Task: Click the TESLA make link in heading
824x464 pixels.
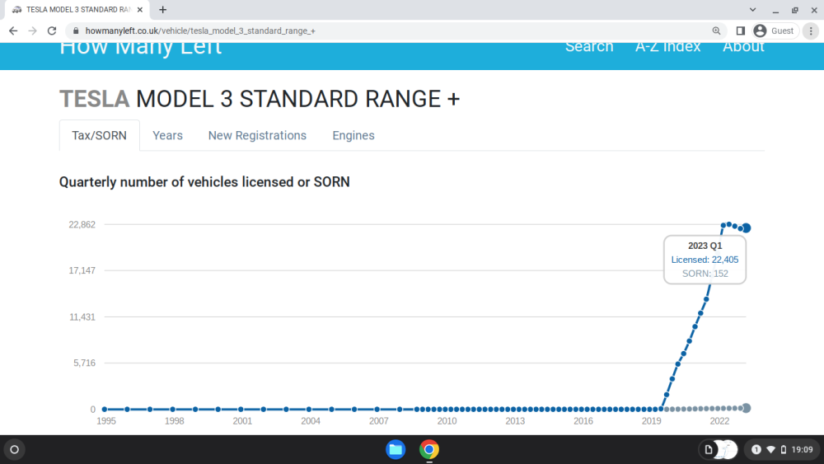Action: coord(95,99)
